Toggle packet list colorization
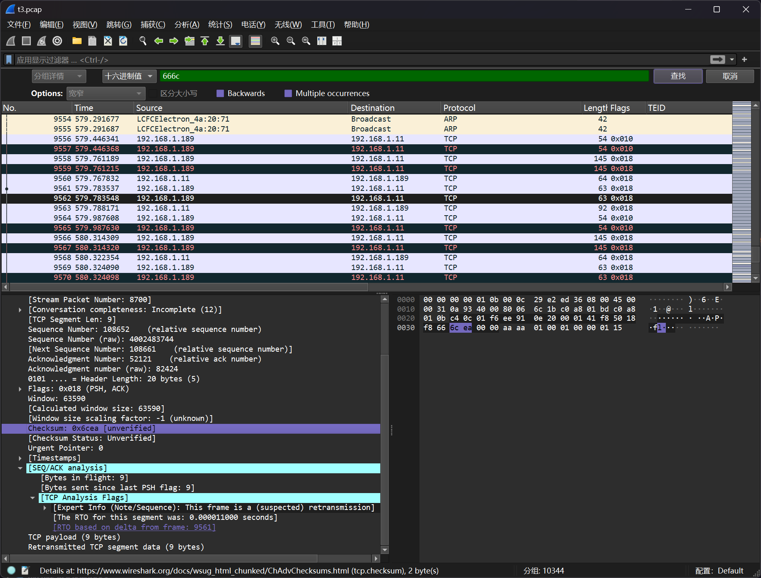This screenshot has width=761, height=578. 255,41
